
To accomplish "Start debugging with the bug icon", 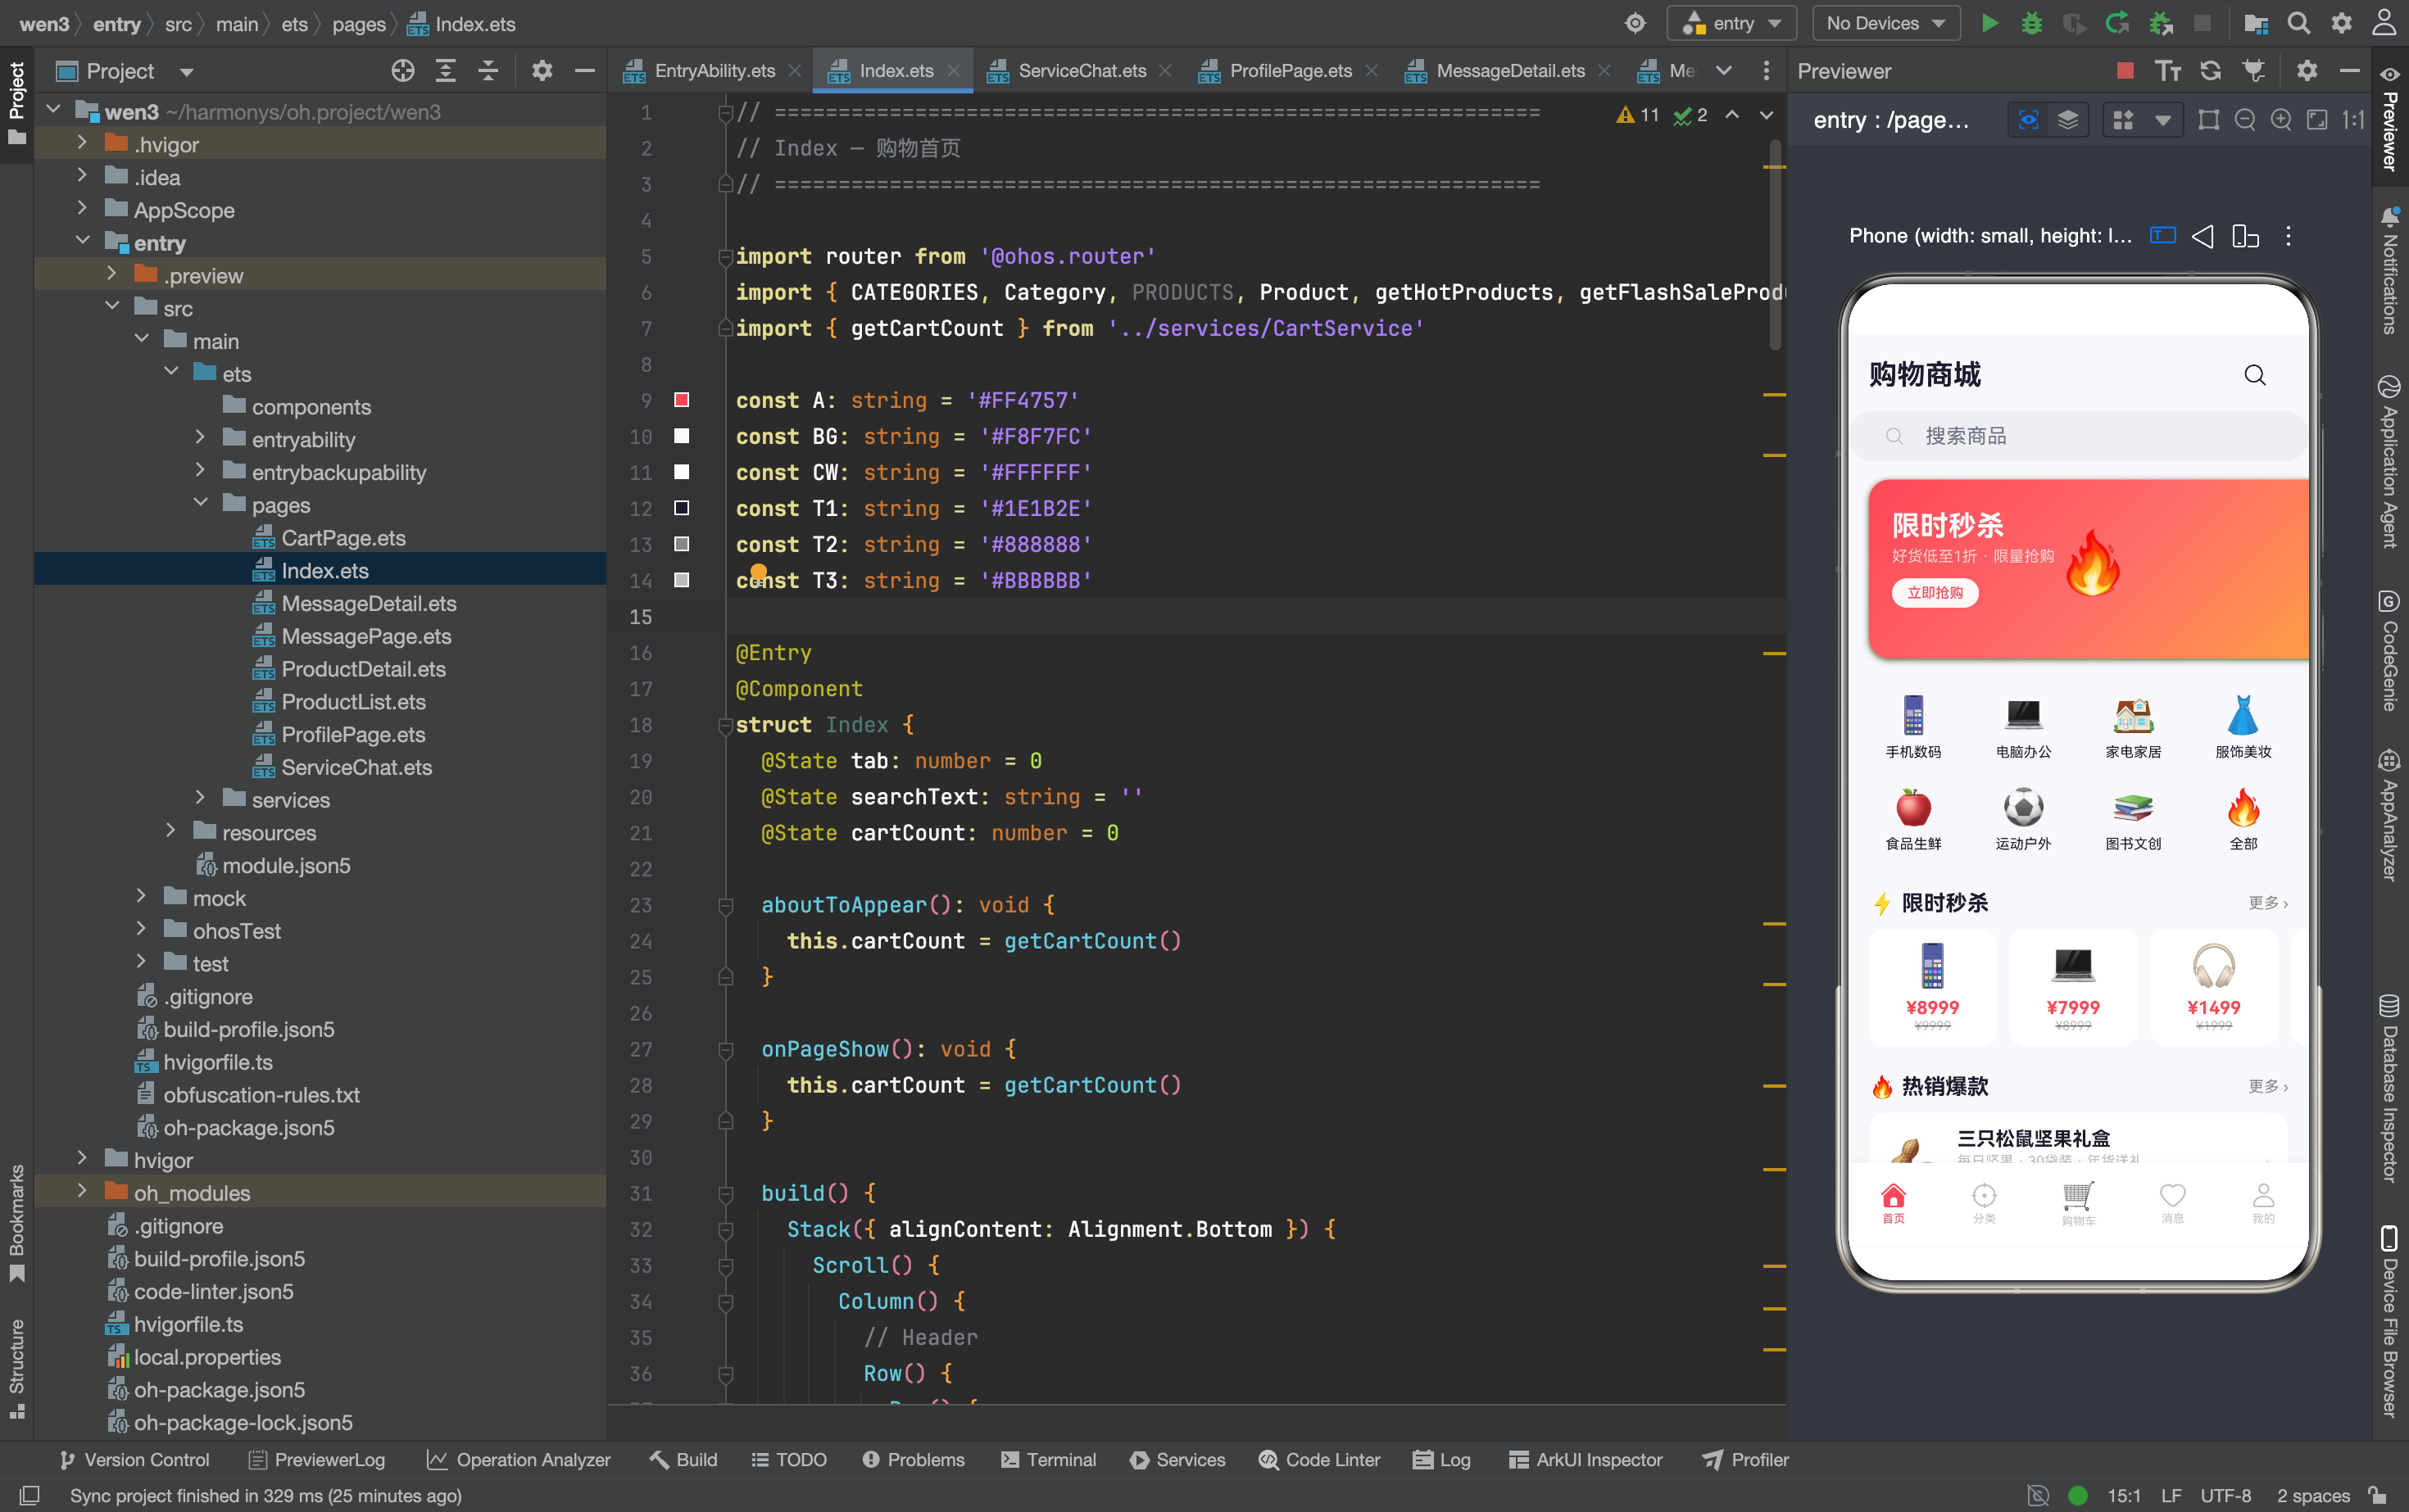I will 2032,23.
